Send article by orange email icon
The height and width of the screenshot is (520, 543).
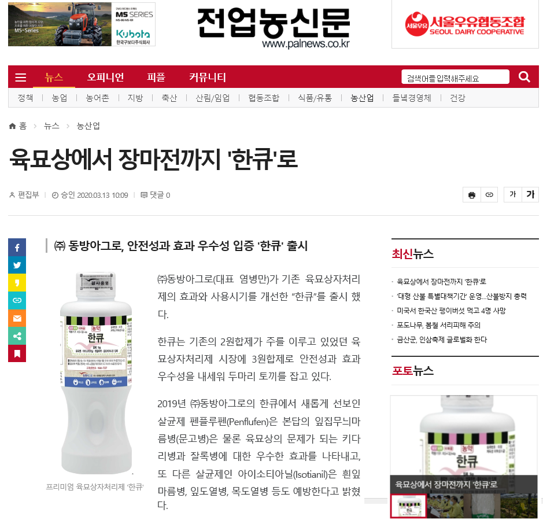pos(17,318)
